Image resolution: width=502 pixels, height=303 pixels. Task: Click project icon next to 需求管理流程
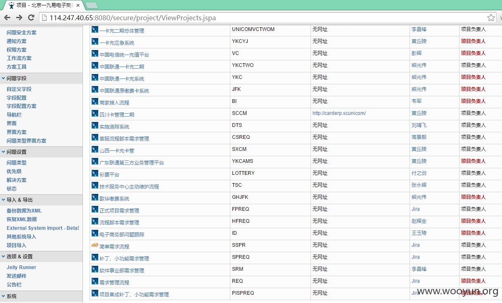click(95, 282)
